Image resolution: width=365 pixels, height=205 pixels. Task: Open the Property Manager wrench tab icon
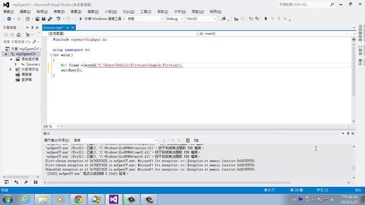(x=26, y=182)
